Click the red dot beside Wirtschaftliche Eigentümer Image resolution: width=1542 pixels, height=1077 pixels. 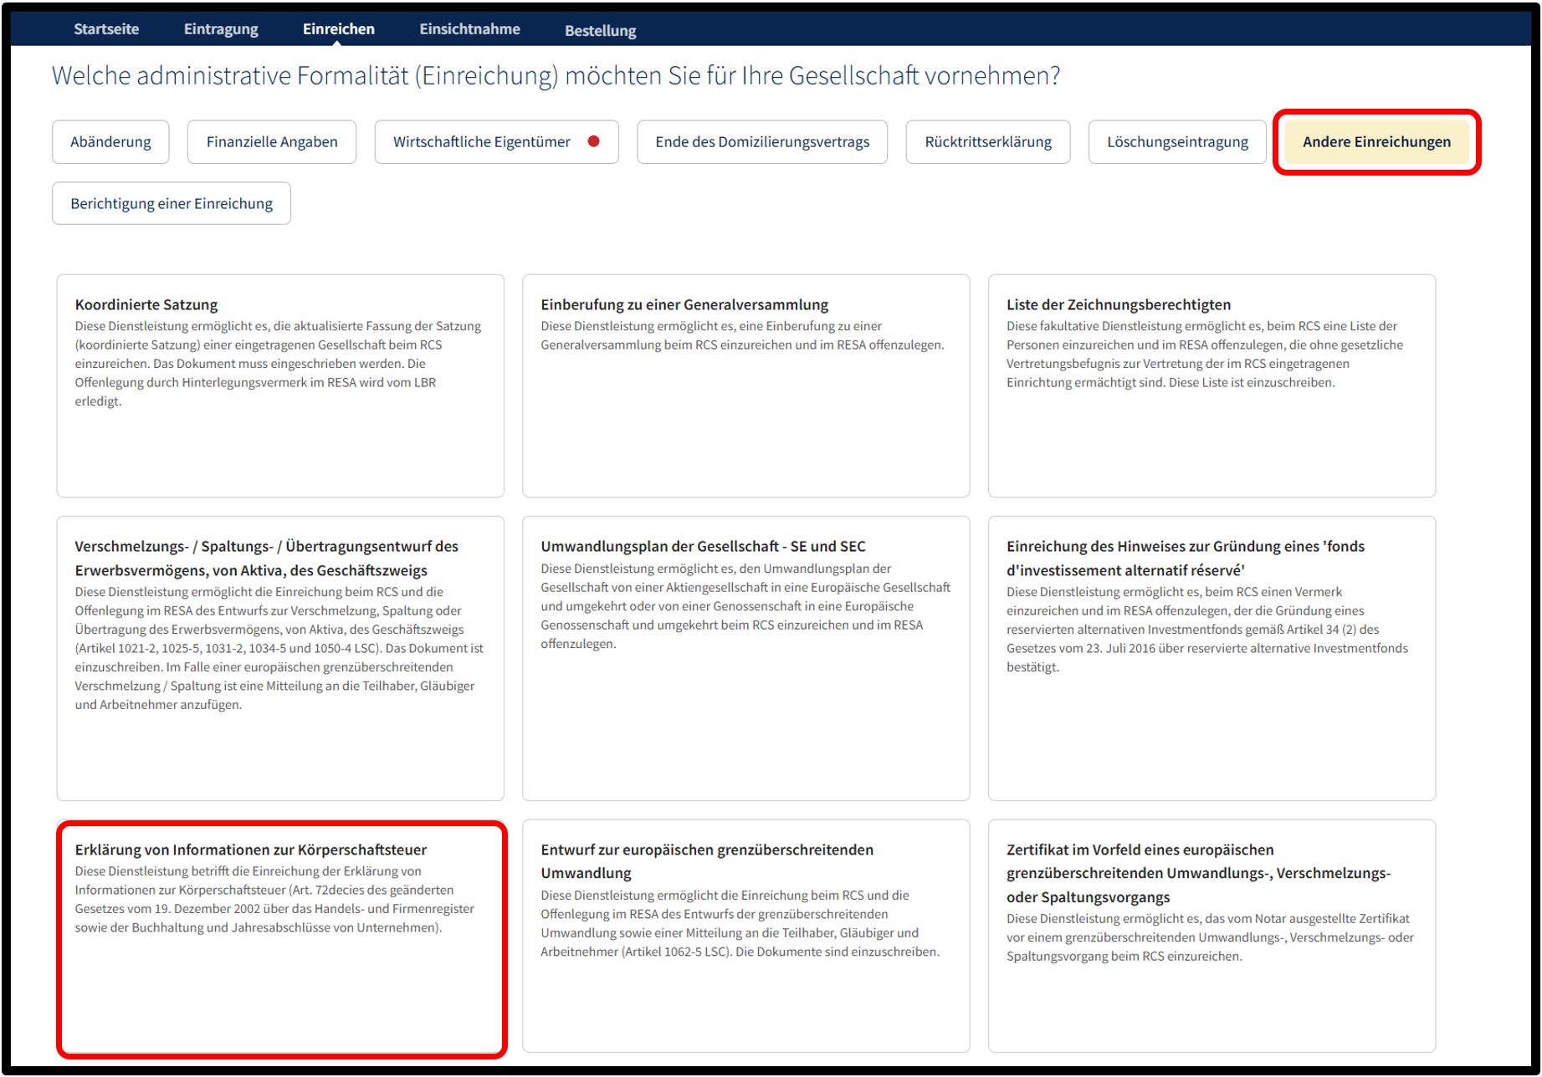(593, 141)
